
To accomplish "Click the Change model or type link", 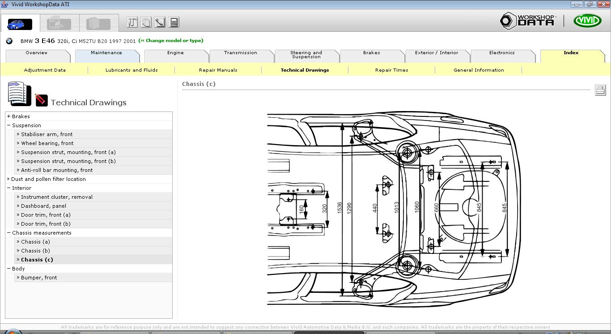I will tap(171, 41).
